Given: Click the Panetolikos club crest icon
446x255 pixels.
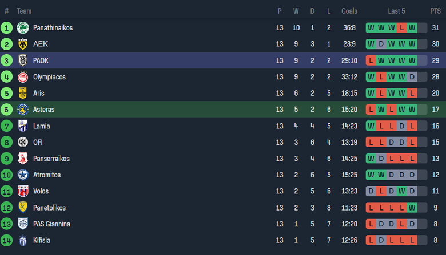Looking at the screenshot, I should (23, 208).
